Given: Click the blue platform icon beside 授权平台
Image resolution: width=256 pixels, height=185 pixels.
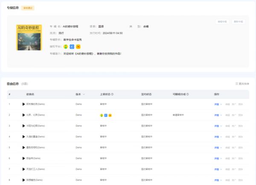Looking at the screenshot, I should point(72,46).
